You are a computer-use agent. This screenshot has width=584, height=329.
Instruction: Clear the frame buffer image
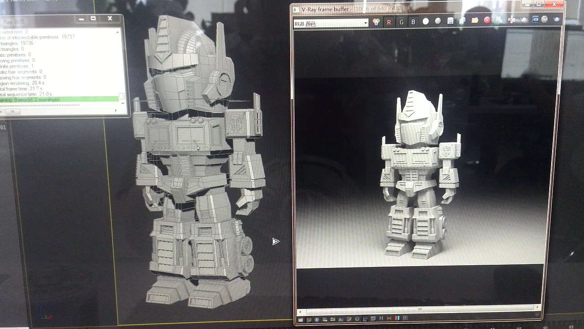coord(486,20)
